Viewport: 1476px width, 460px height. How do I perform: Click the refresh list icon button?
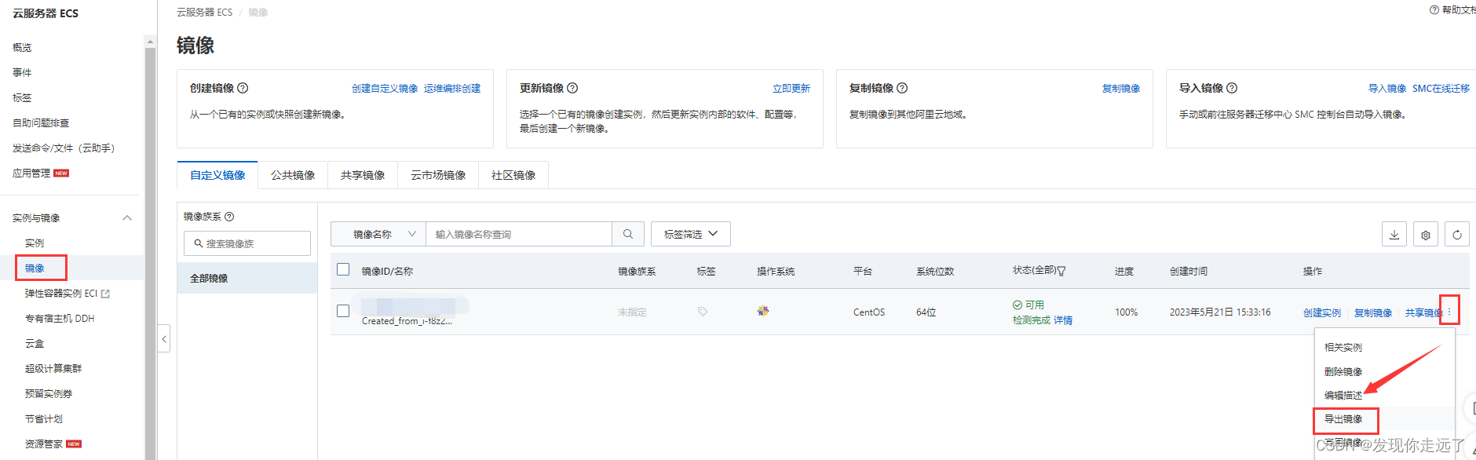click(1457, 235)
